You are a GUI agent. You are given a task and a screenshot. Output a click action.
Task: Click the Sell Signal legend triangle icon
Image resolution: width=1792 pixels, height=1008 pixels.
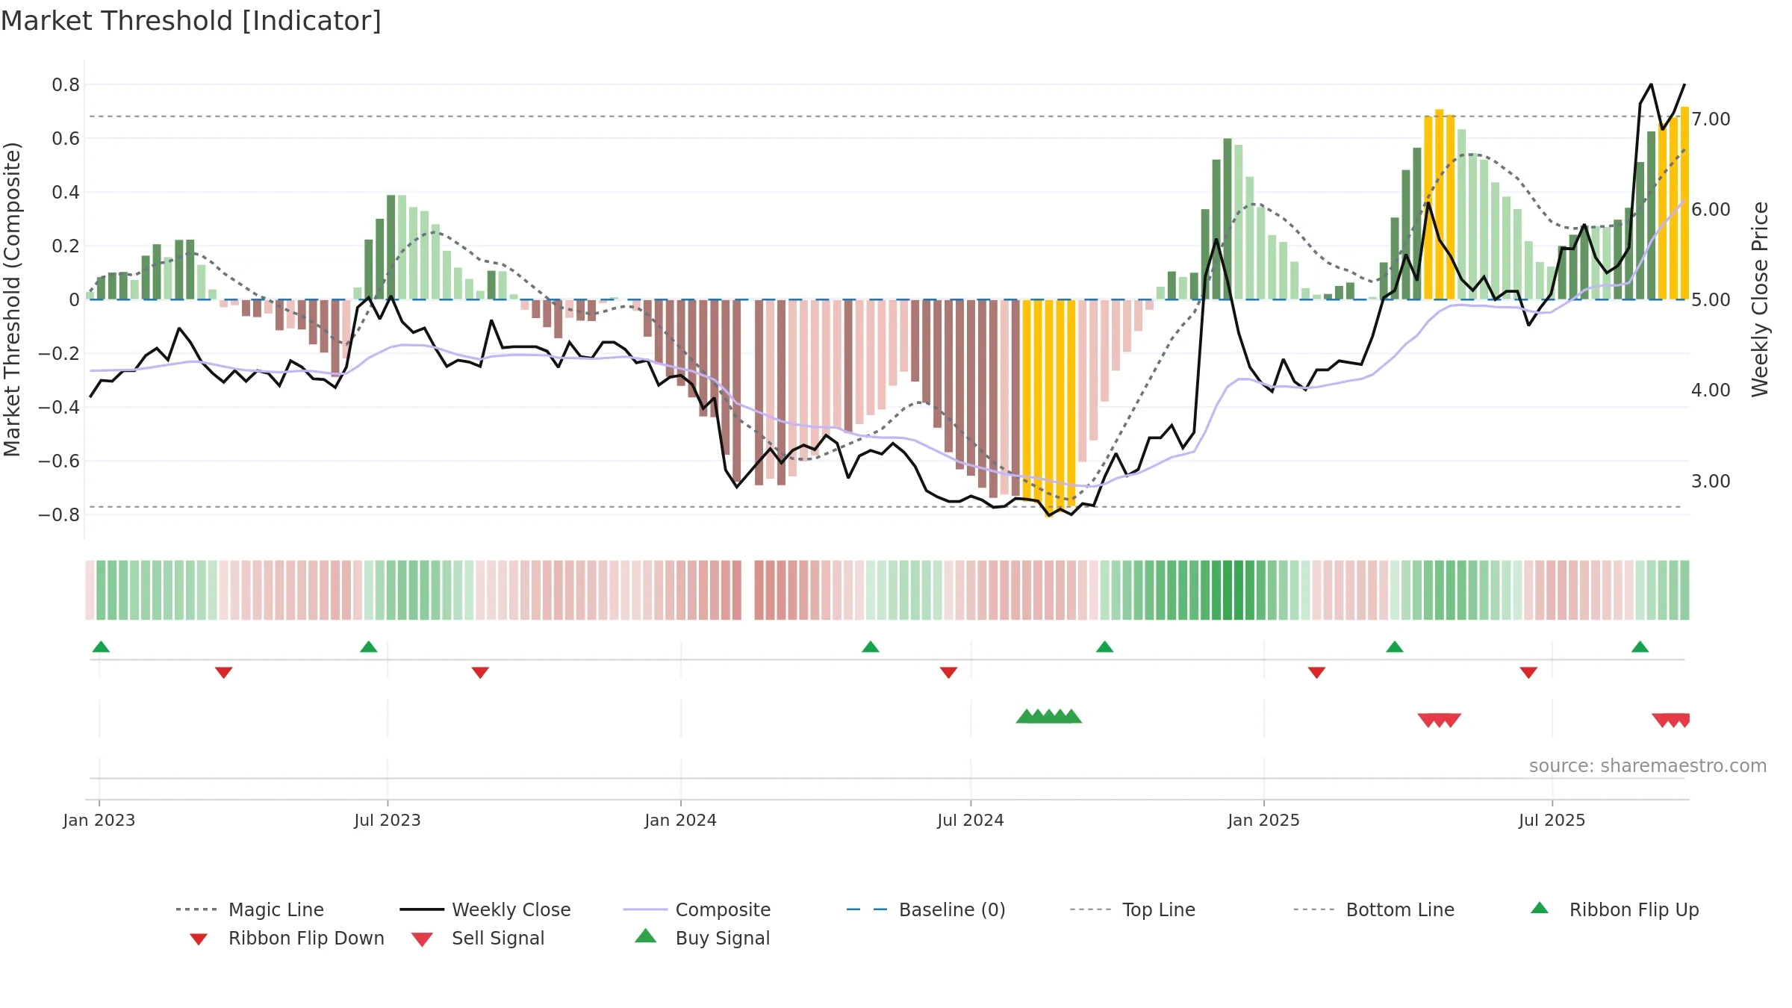pos(422,939)
